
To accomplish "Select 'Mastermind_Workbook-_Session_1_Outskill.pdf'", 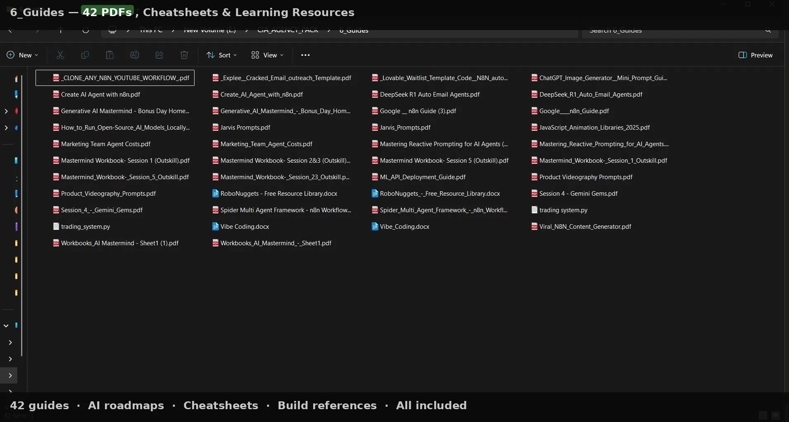I will tap(599, 160).
